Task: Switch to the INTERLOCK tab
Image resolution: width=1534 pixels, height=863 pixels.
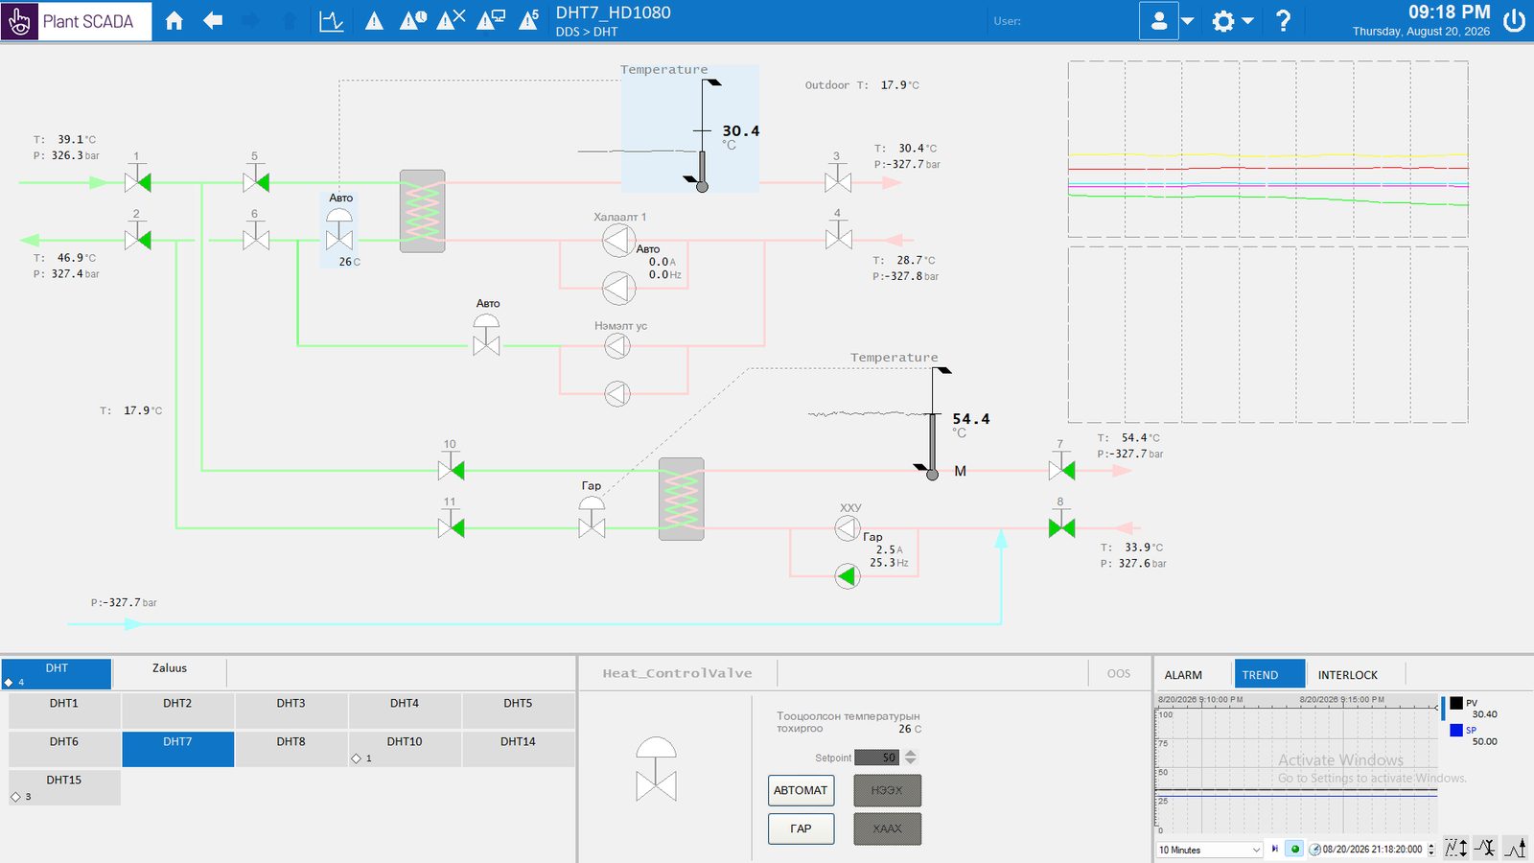Action: [x=1347, y=675]
